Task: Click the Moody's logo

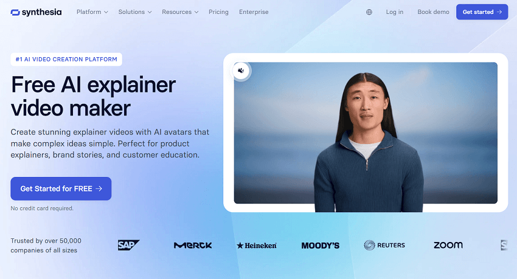Action: tap(320, 246)
